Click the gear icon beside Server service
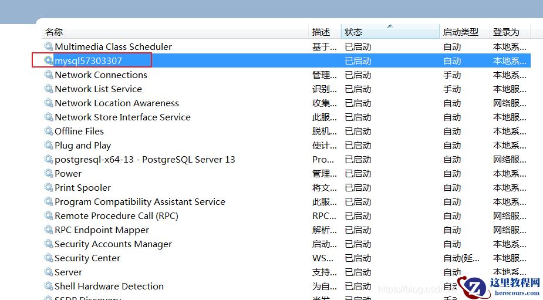This screenshot has height=300, width=543. point(49,272)
